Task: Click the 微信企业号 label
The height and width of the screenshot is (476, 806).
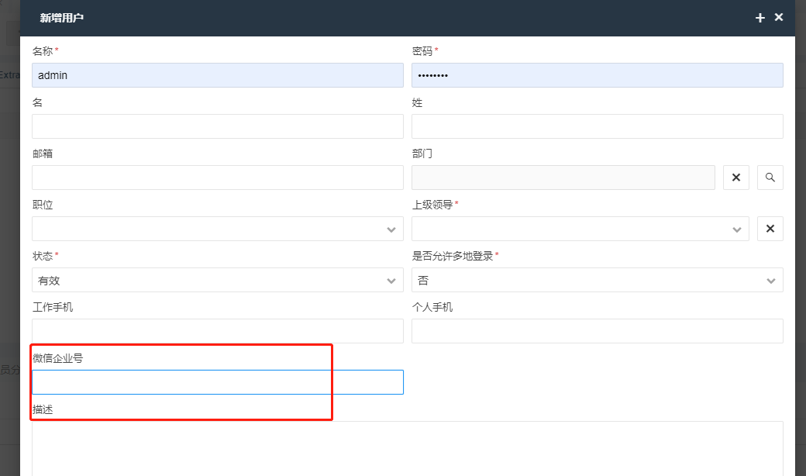Action: tap(57, 358)
